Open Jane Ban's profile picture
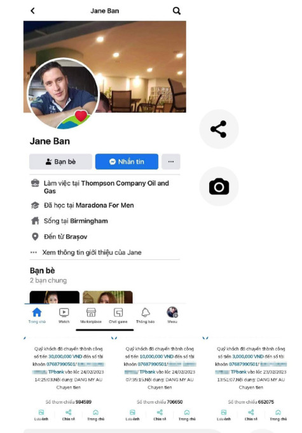Viewport: 302px width, 433px height. [x=63, y=94]
